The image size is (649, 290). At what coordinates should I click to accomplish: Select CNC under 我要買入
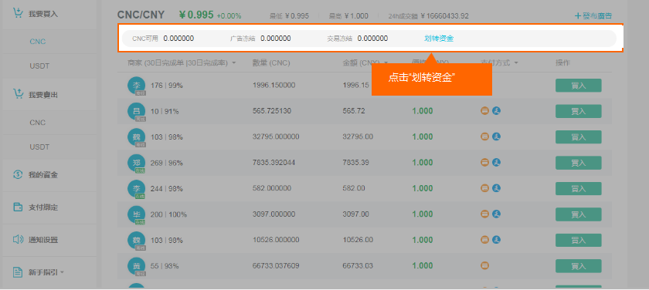(x=38, y=42)
